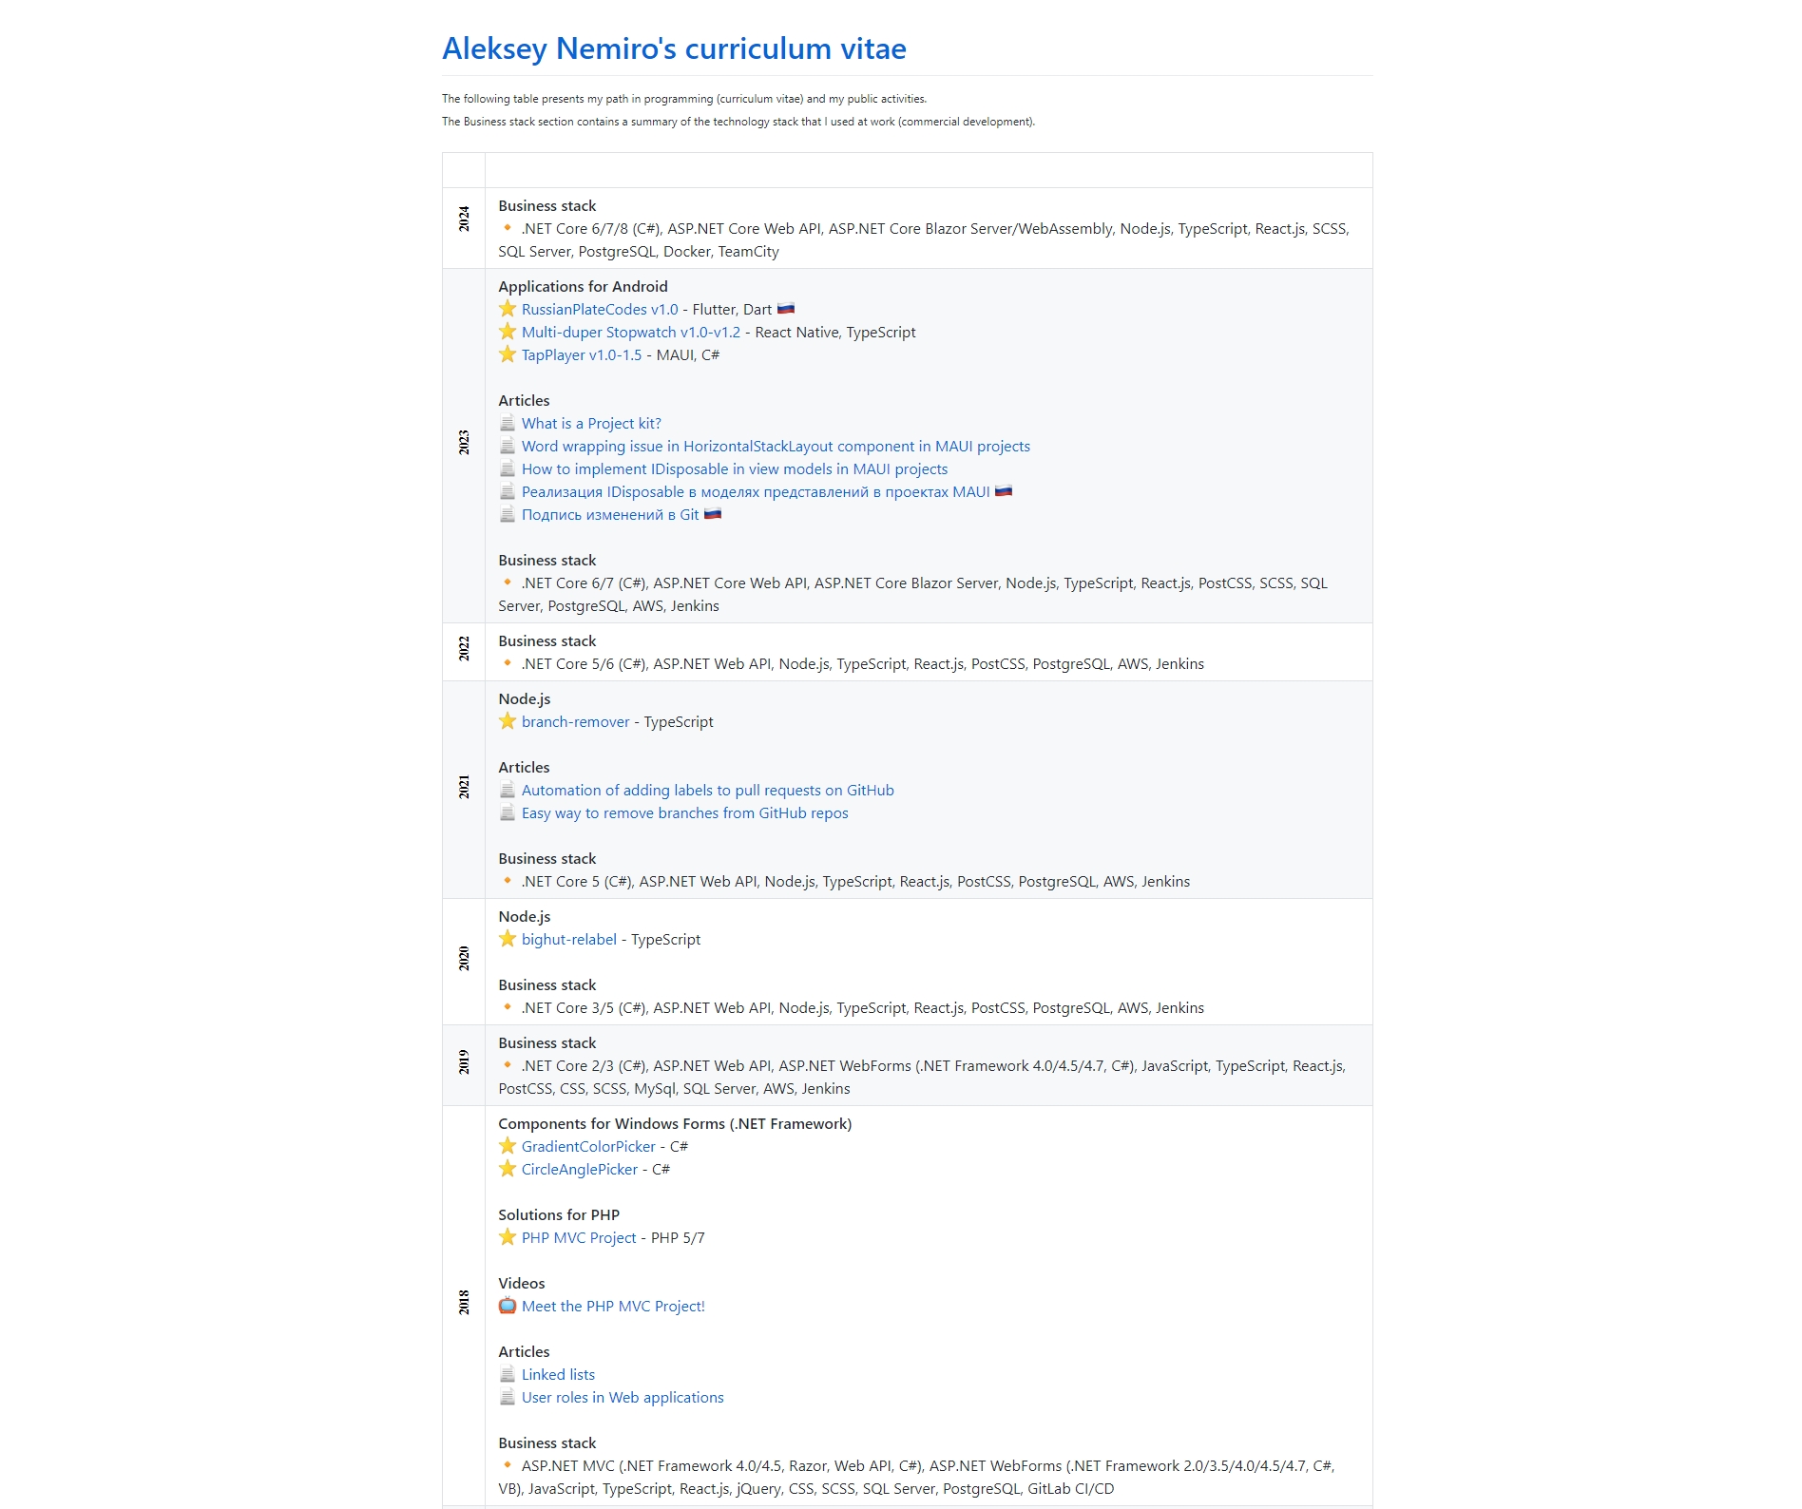
Task: Click the star icon beside RussianPlateCodes
Action: coord(508,309)
